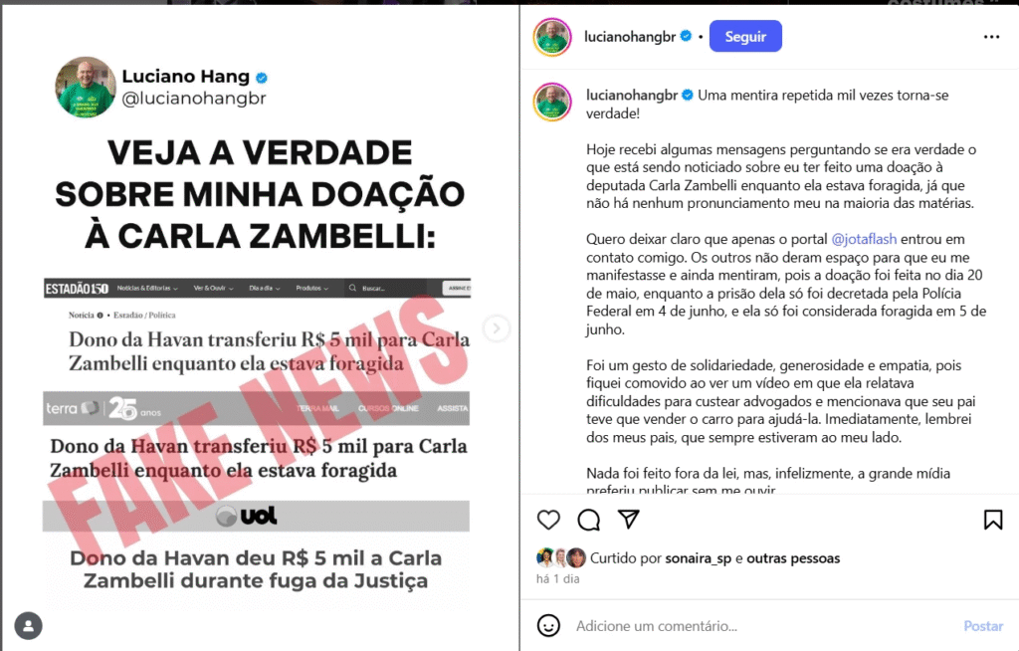This screenshot has width=1019, height=651.
Task: Save the post with the bookmark icon
Action: point(992,520)
